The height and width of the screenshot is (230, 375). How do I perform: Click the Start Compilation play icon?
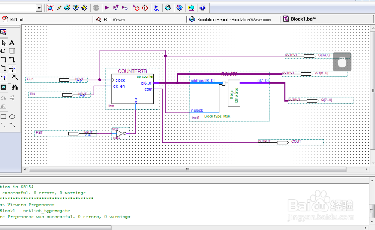pos(107,8)
